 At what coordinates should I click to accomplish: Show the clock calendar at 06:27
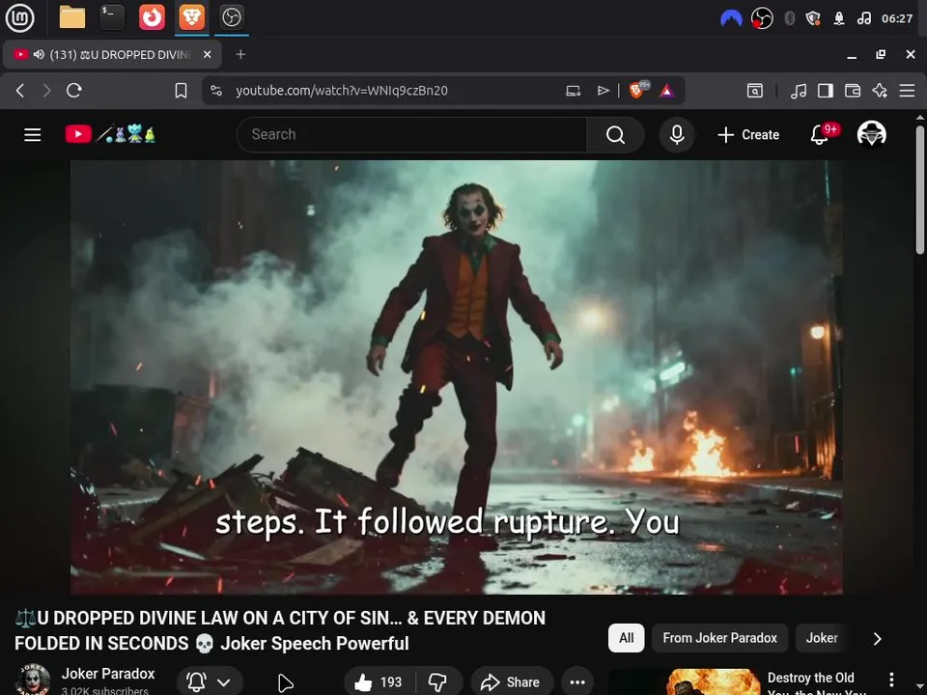(897, 18)
